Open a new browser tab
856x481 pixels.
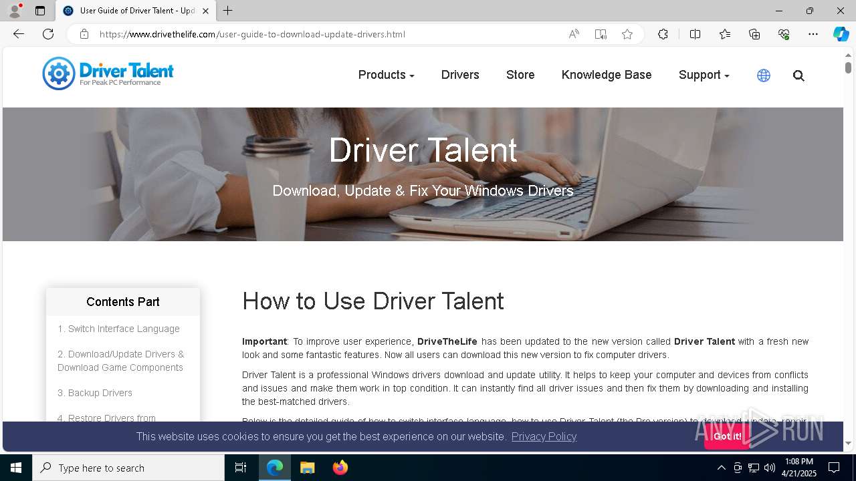click(x=228, y=11)
